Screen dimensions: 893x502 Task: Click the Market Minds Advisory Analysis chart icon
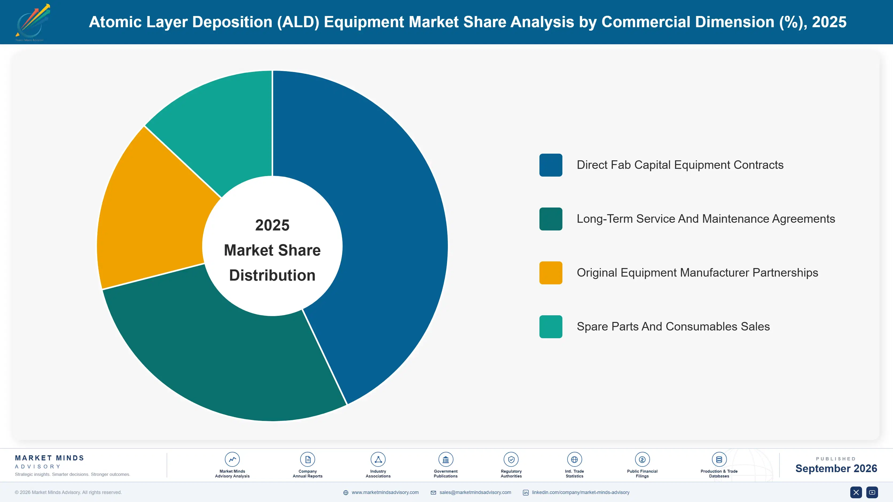(232, 459)
